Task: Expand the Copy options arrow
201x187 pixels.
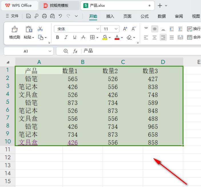Action: [46, 37]
